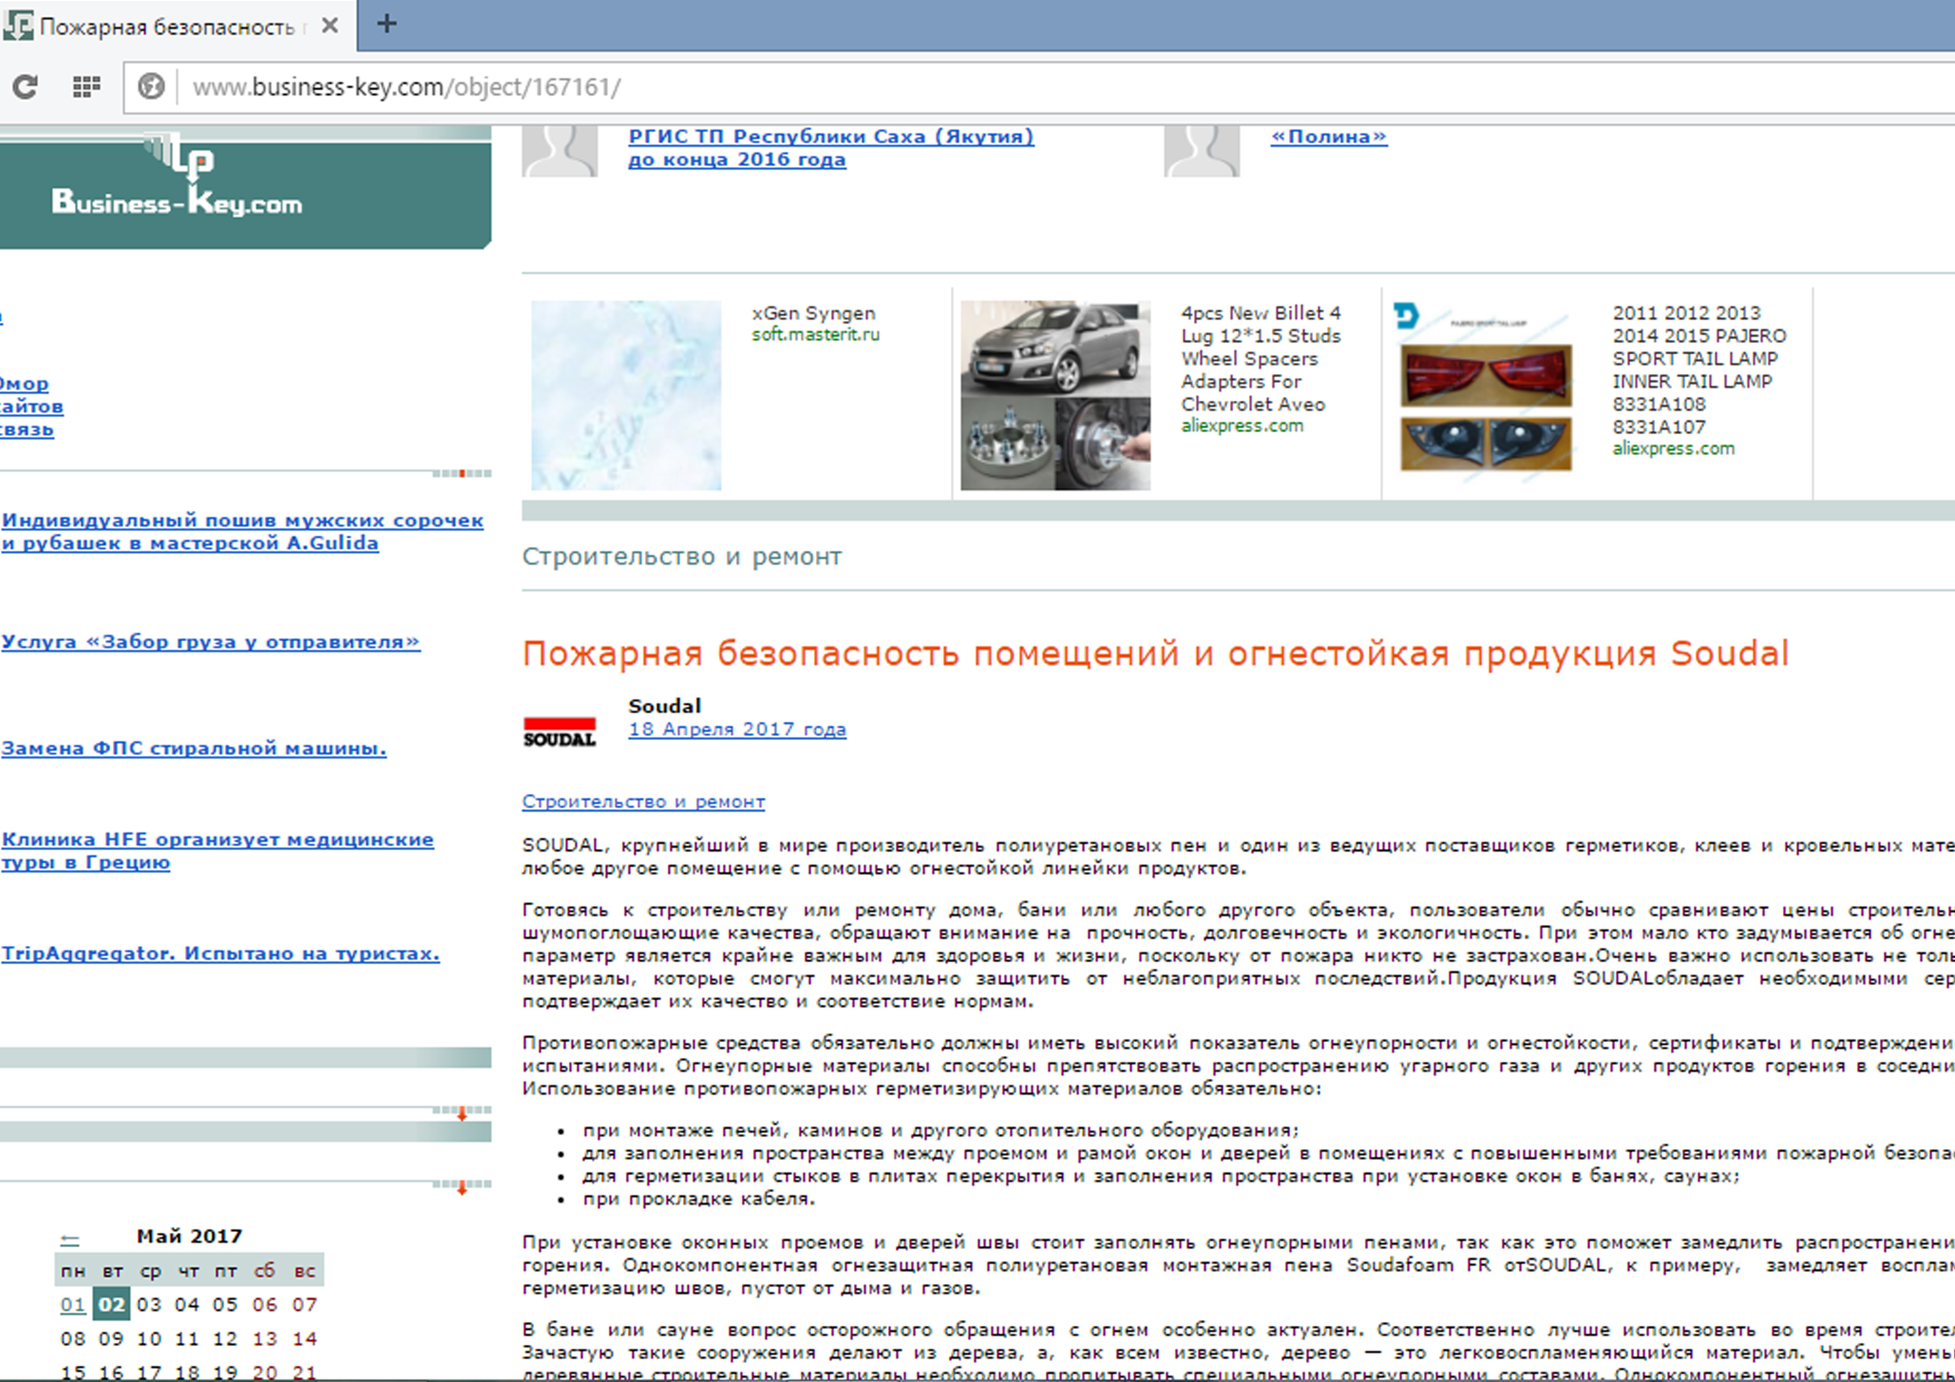The width and height of the screenshot is (1955, 1382).
Task: Click calendar date 04
Action: coord(187,1305)
